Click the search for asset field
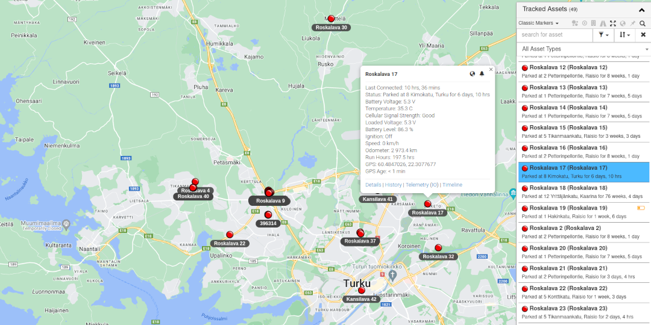This screenshot has width=651, height=325. pyautogui.click(x=555, y=35)
